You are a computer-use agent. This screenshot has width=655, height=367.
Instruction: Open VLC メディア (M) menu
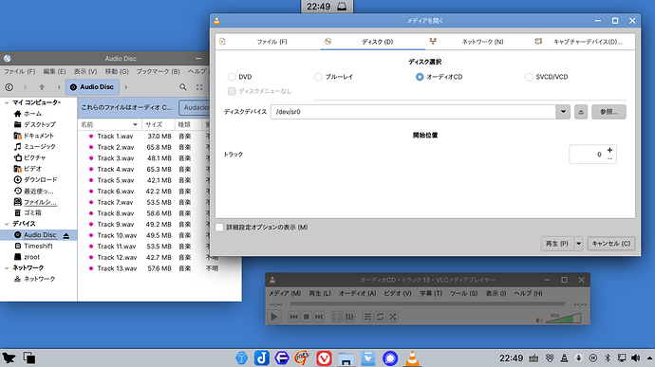coord(285,293)
